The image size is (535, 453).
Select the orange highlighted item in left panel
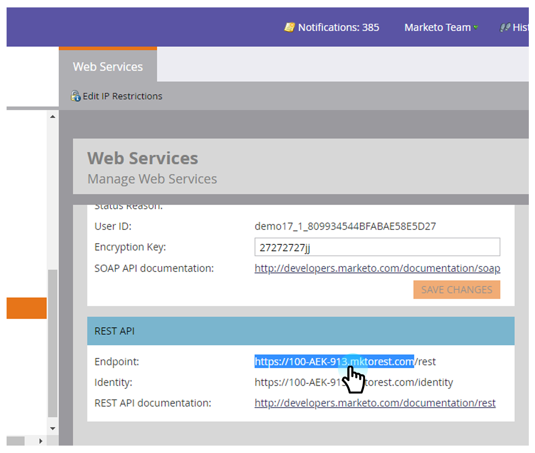pyautogui.click(x=26, y=308)
